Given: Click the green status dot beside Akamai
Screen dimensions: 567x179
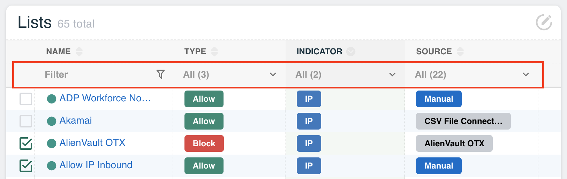Looking at the screenshot, I should [x=52, y=121].
